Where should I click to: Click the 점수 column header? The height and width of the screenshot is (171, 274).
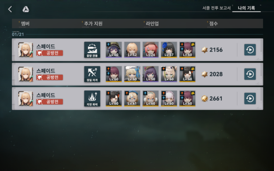click(213, 24)
